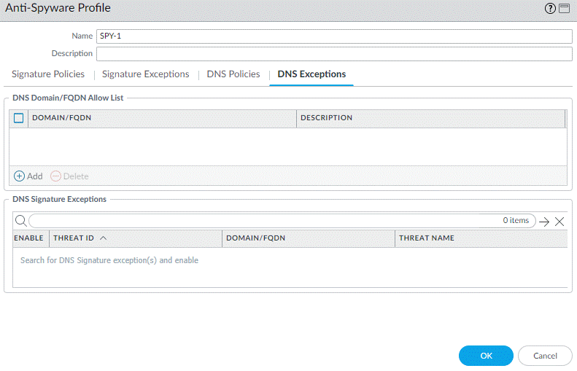This screenshot has width=577, height=371.
Task: Select the DNS Policies tab
Action: point(233,74)
